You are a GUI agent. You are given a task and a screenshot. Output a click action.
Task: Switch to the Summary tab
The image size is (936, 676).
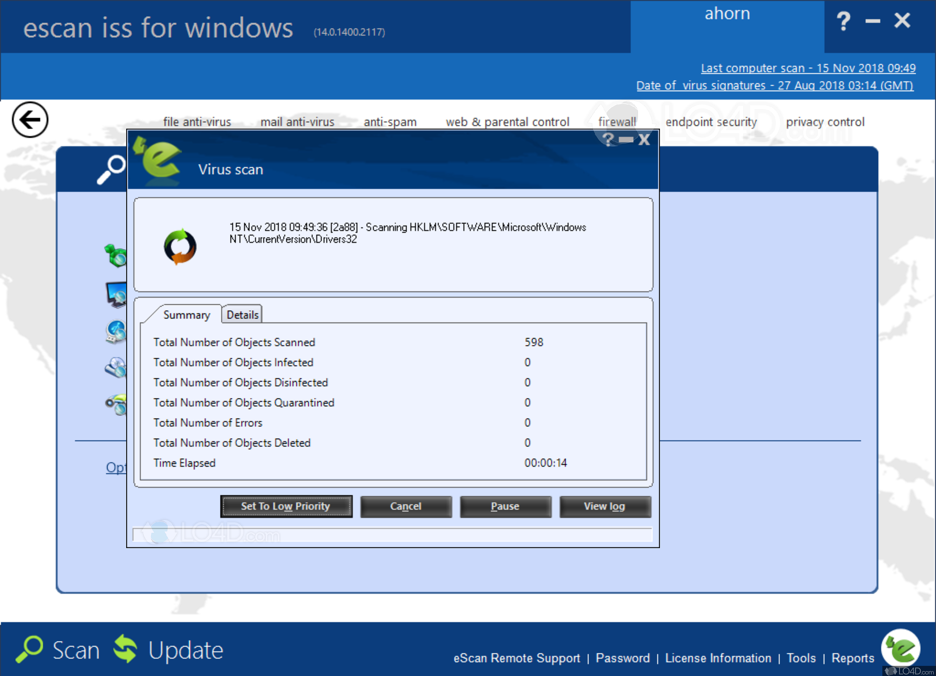click(186, 315)
